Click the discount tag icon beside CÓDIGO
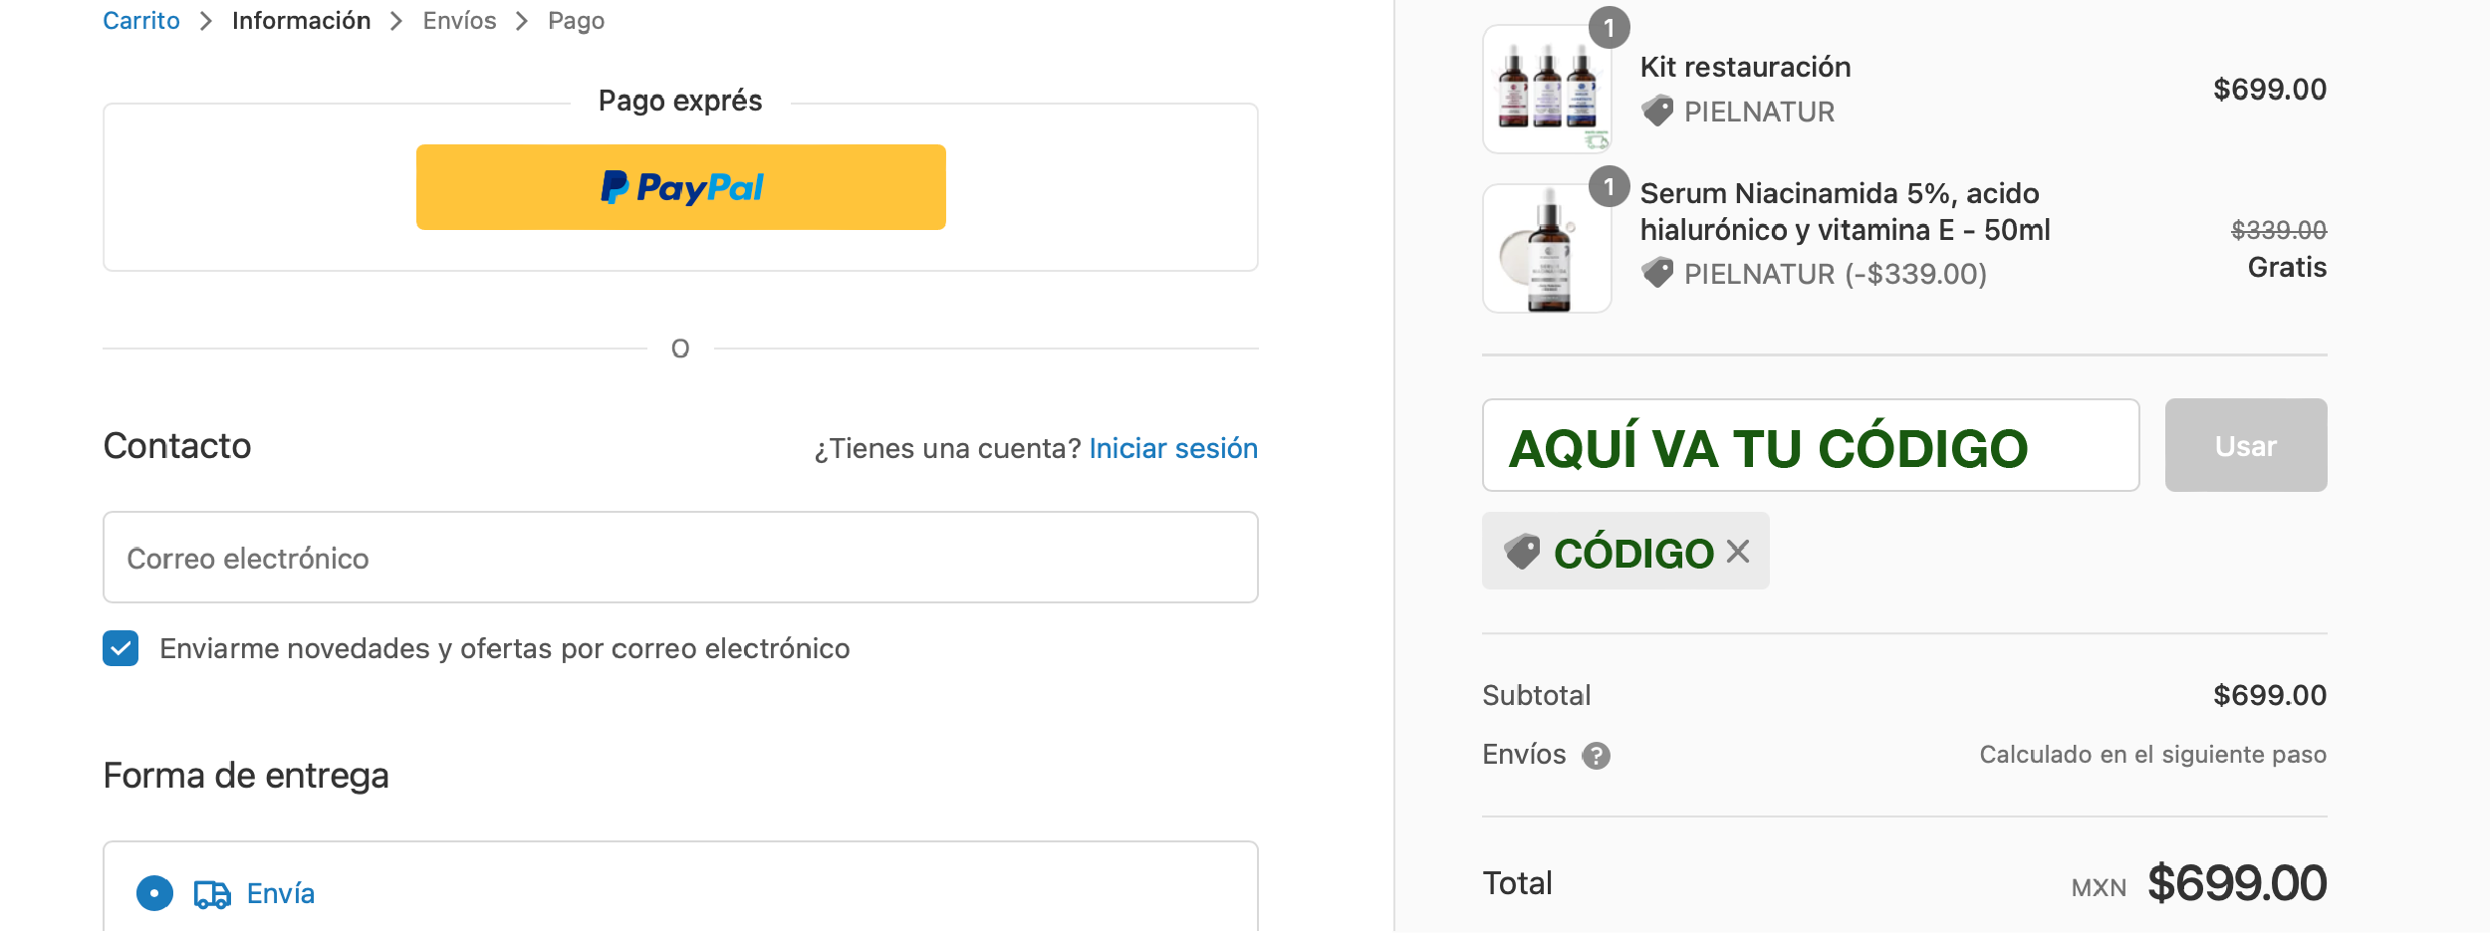 pos(1522,552)
